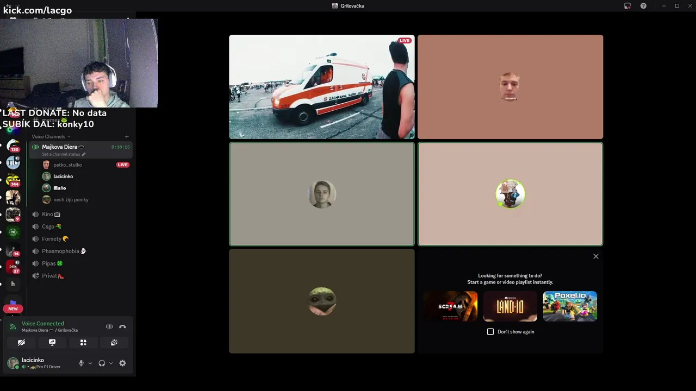Viewport: 696px width, 391px height.
Task: Select user patko_stulko in voice list
Action: (80, 165)
